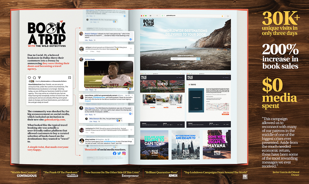Image resolution: width=309 pixels, height=184 pixels.
Task: Click Britton Peele's profile picture
Action: coord(81,59)
